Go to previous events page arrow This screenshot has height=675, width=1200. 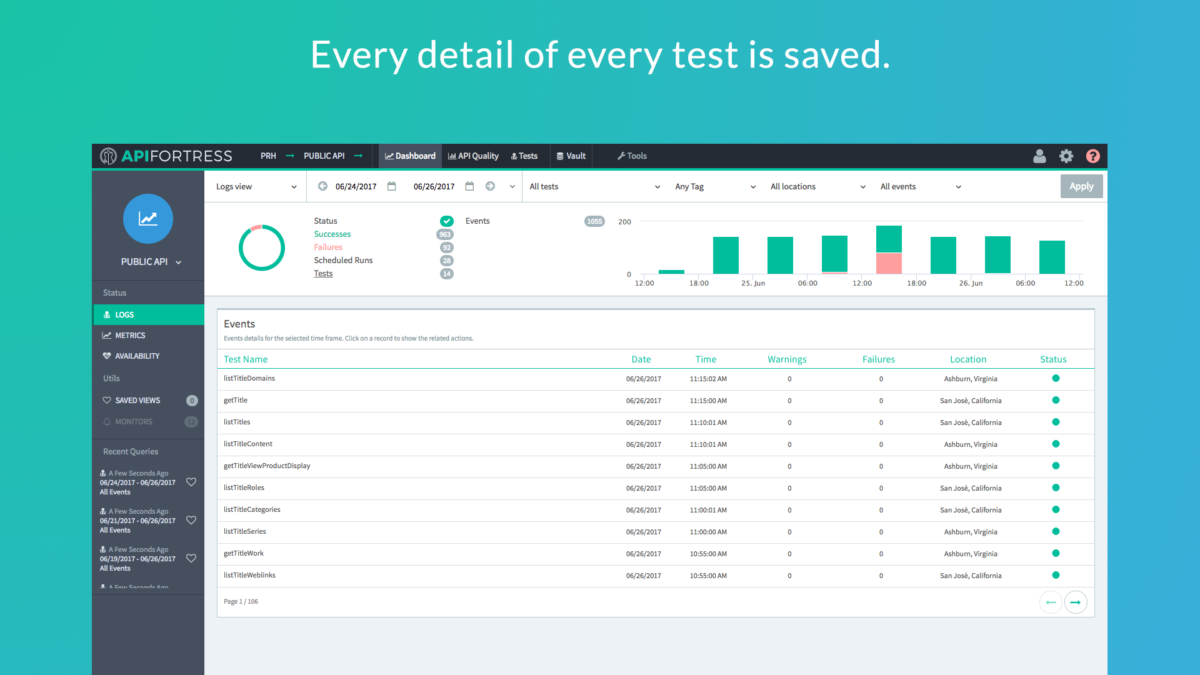click(x=1051, y=602)
